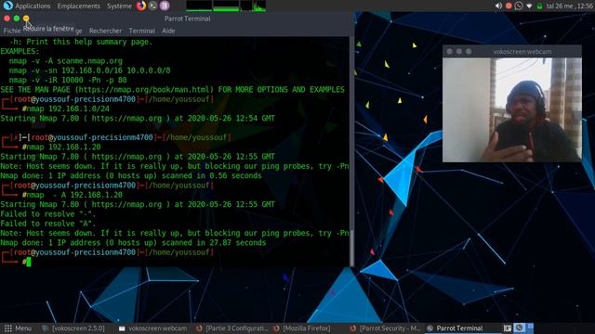Open the Système menu
Screen dimensions: 595x334
[119, 6]
